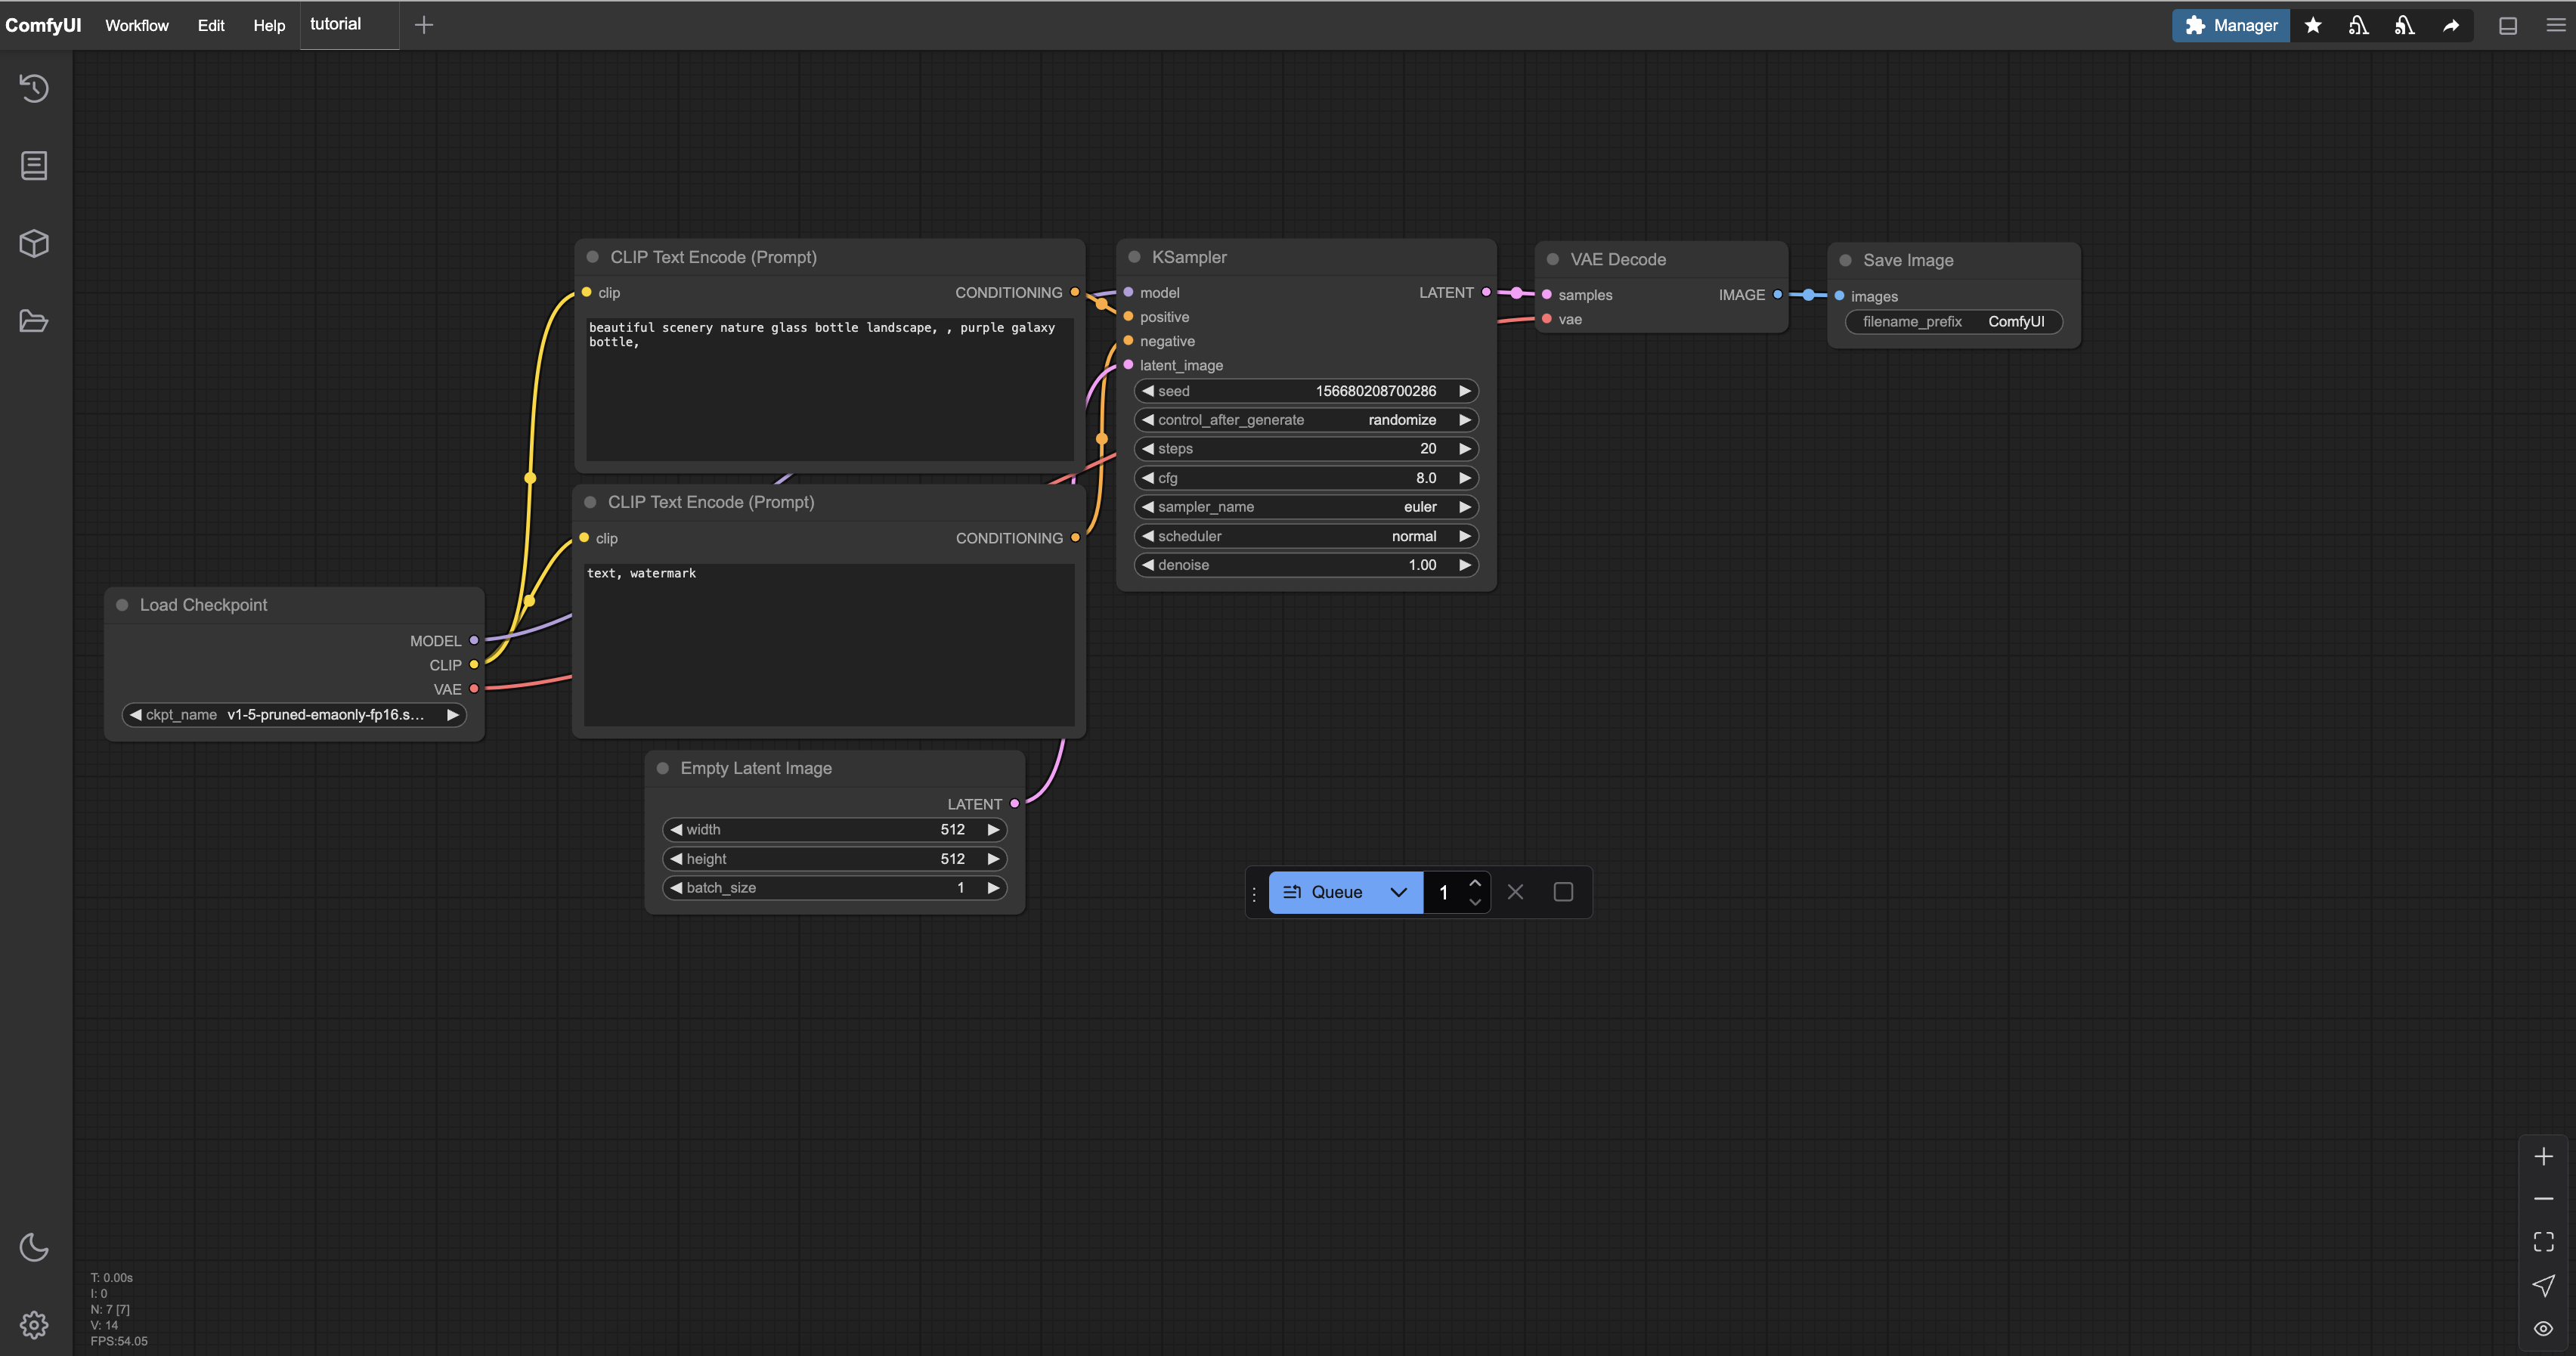This screenshot has width=2576, height=1356.
Task: Open the Workflow menu
Action: pos(136,25)
